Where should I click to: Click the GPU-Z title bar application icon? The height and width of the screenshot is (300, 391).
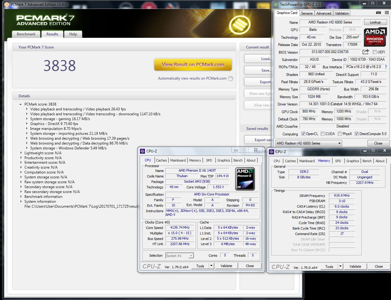click(276, 5)
